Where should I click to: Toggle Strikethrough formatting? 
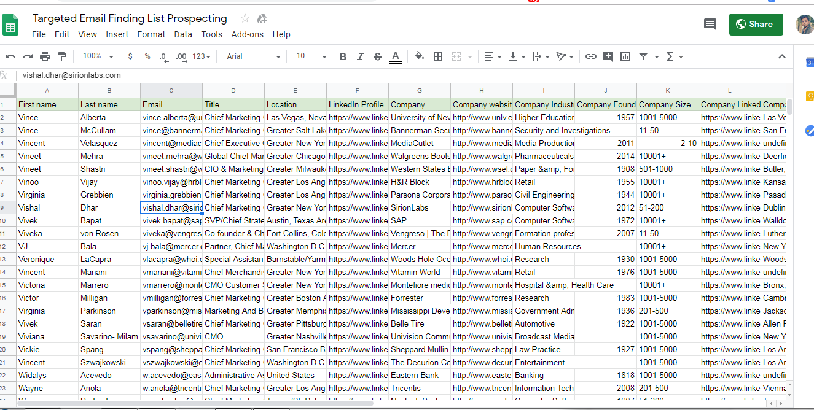tap(378, 56)
